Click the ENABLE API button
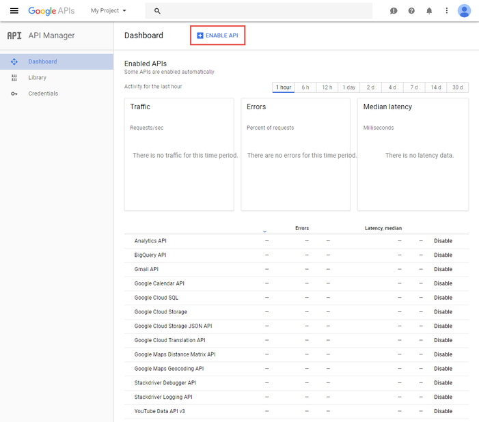Viewport: 479px width, 422px height. click(217, 36)
